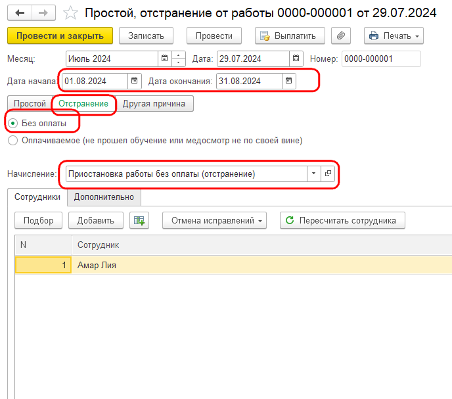Image resolution: width=452 pixels, height=399 pixels.
Task: Click the Сотрудник column header
Action: point(261,245)
